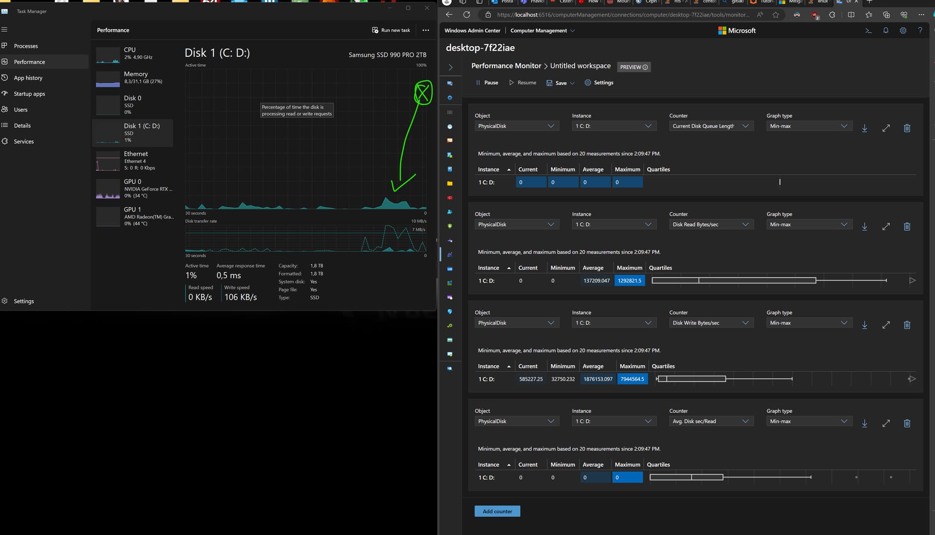935x535 pixels.
Task: Open Task Manager three-dots more options menu
Action: pos(426,30)
